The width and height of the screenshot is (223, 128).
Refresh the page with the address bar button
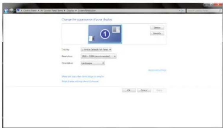(183, 11)
